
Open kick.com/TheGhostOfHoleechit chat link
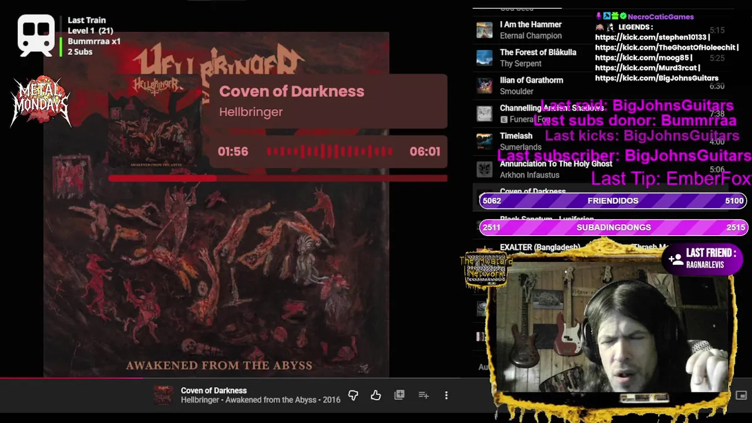click(664, 47)
